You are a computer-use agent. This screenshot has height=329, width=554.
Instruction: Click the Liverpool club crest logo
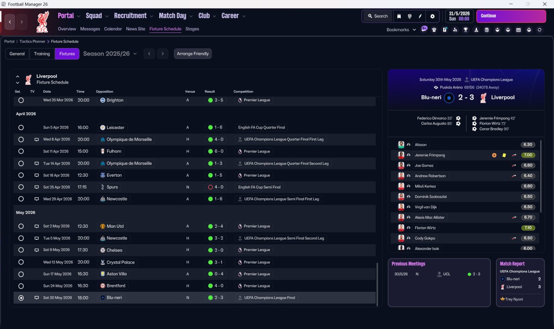42,22
